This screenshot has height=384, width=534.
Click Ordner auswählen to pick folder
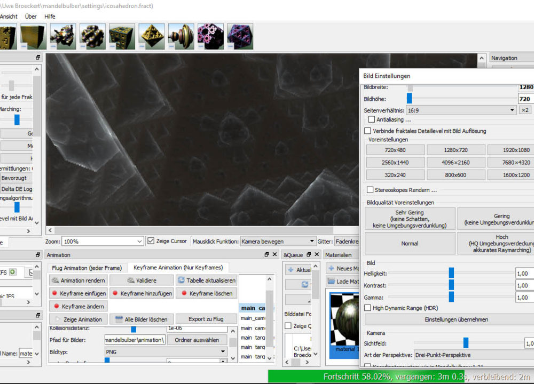197,340
